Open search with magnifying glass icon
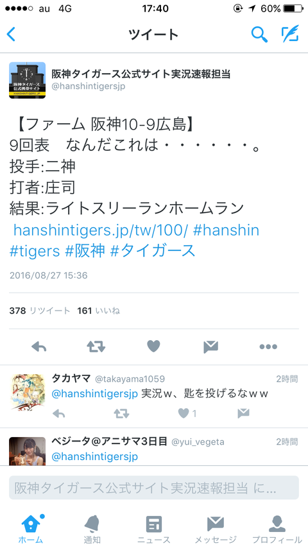Viewport: 308px width, 548px height. click(259, 34)
